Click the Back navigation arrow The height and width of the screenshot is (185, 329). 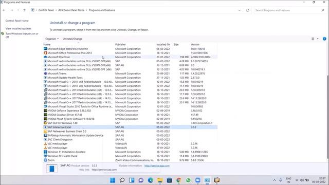coord(4,10)
